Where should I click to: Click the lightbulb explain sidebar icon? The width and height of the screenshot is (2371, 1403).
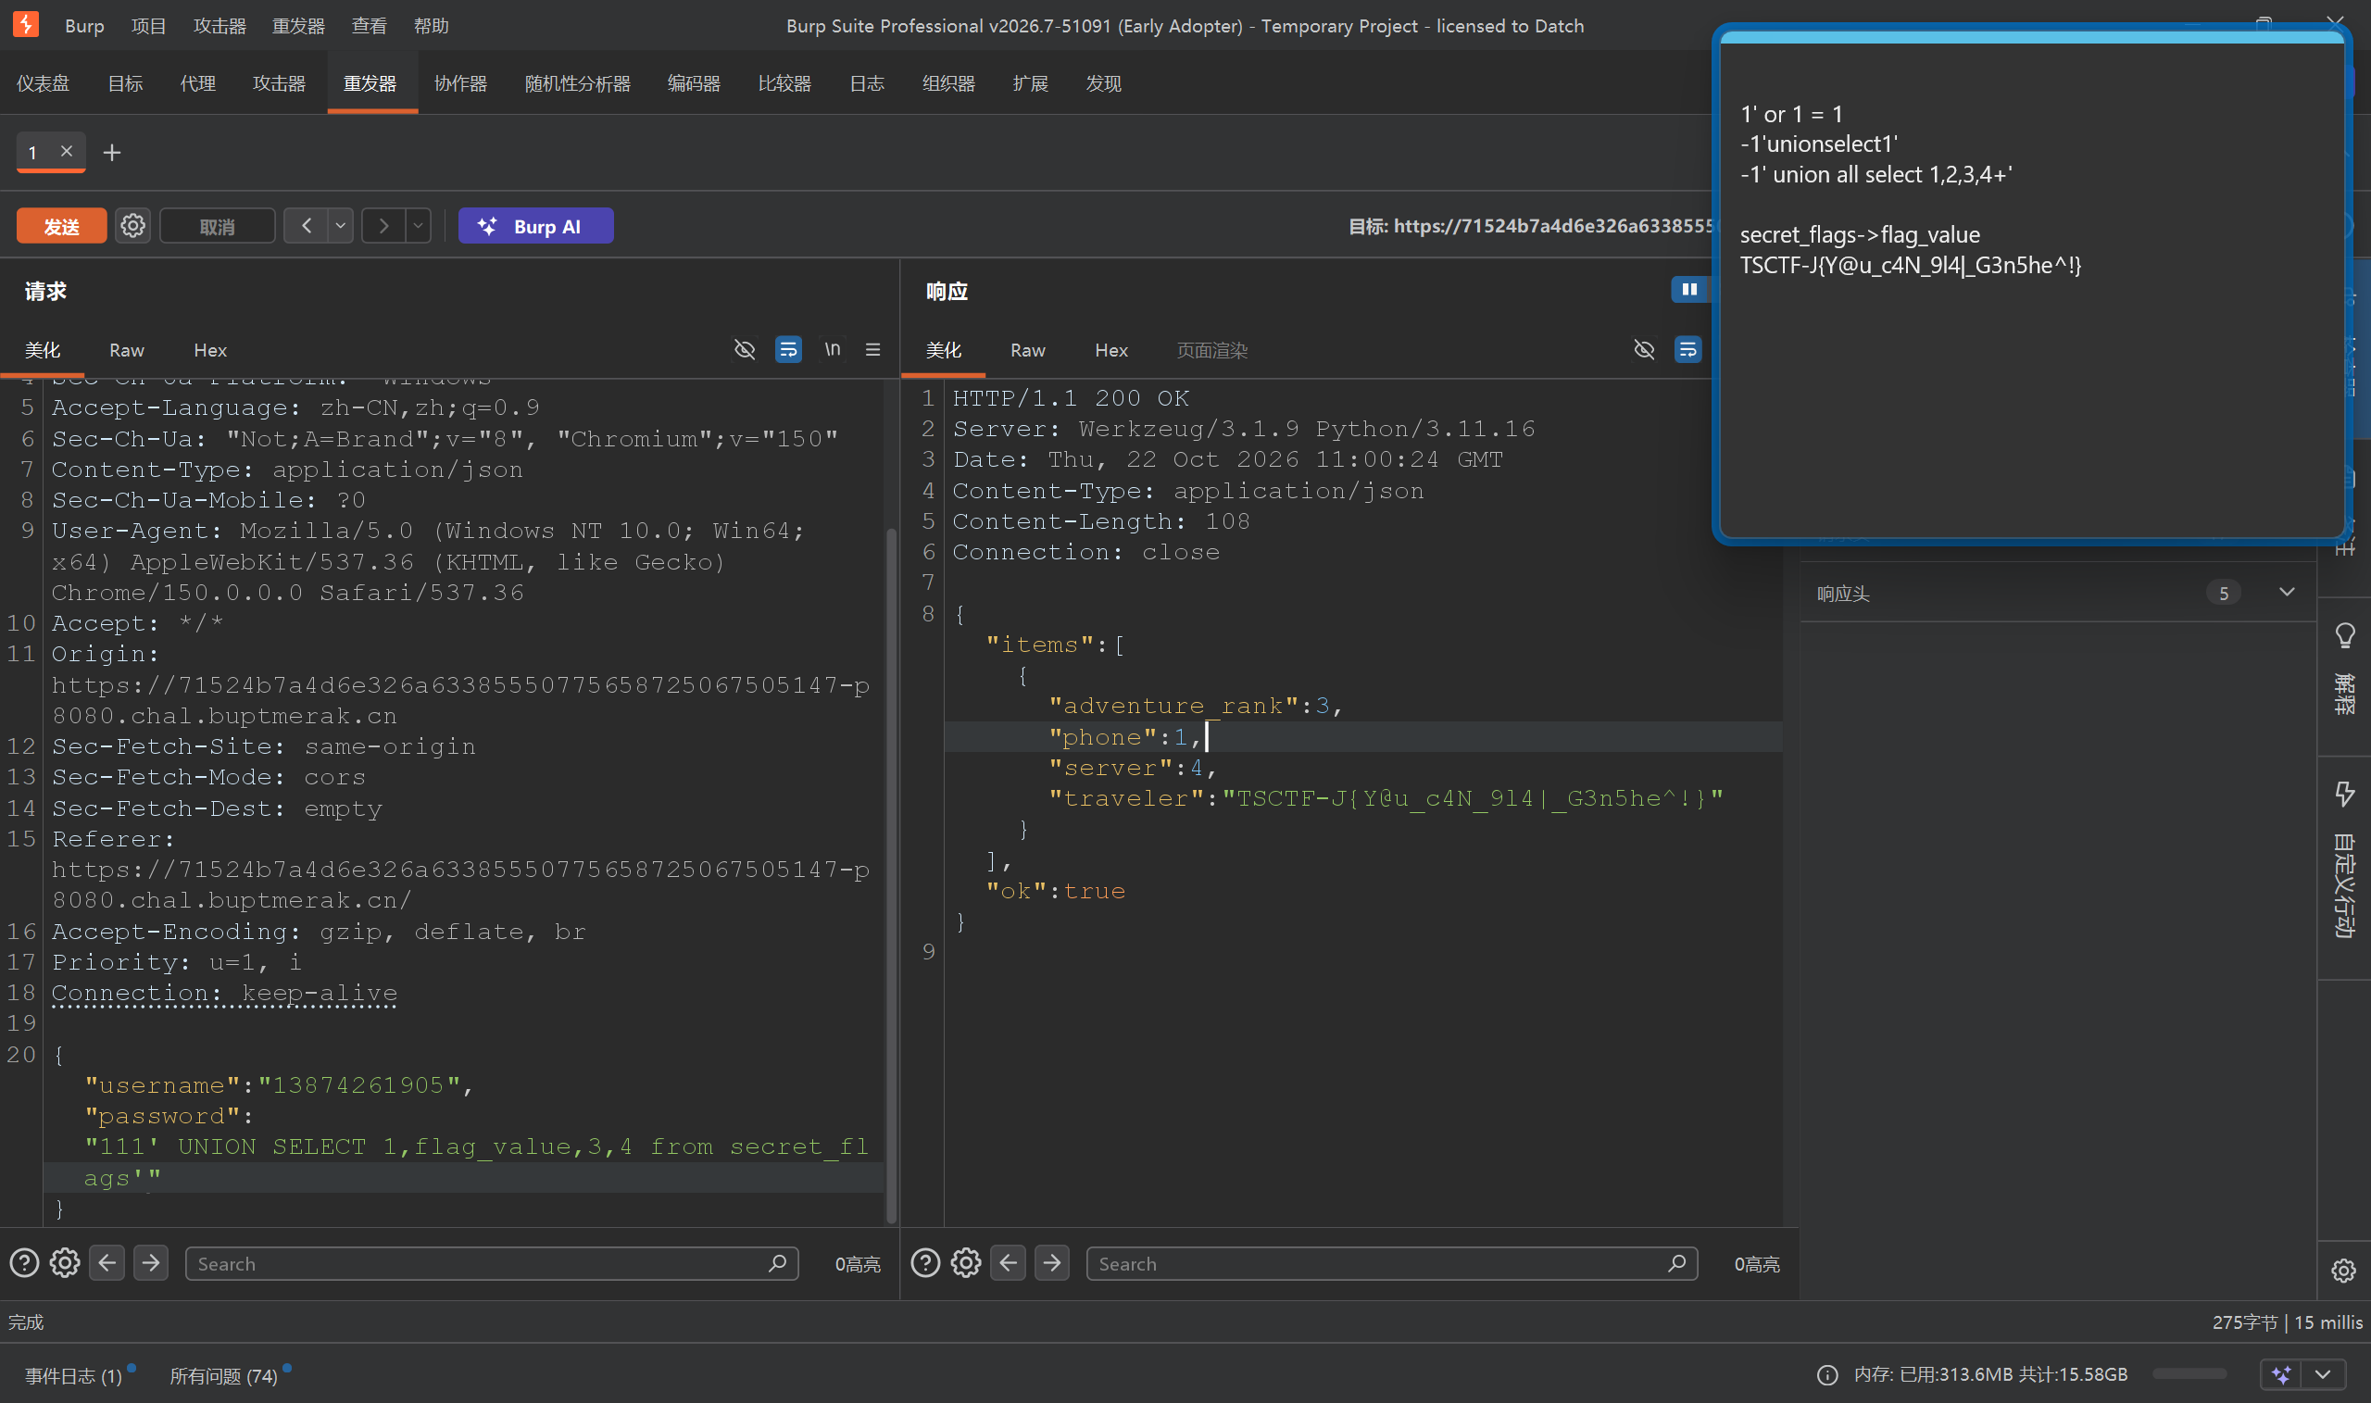coord(2344,636)
